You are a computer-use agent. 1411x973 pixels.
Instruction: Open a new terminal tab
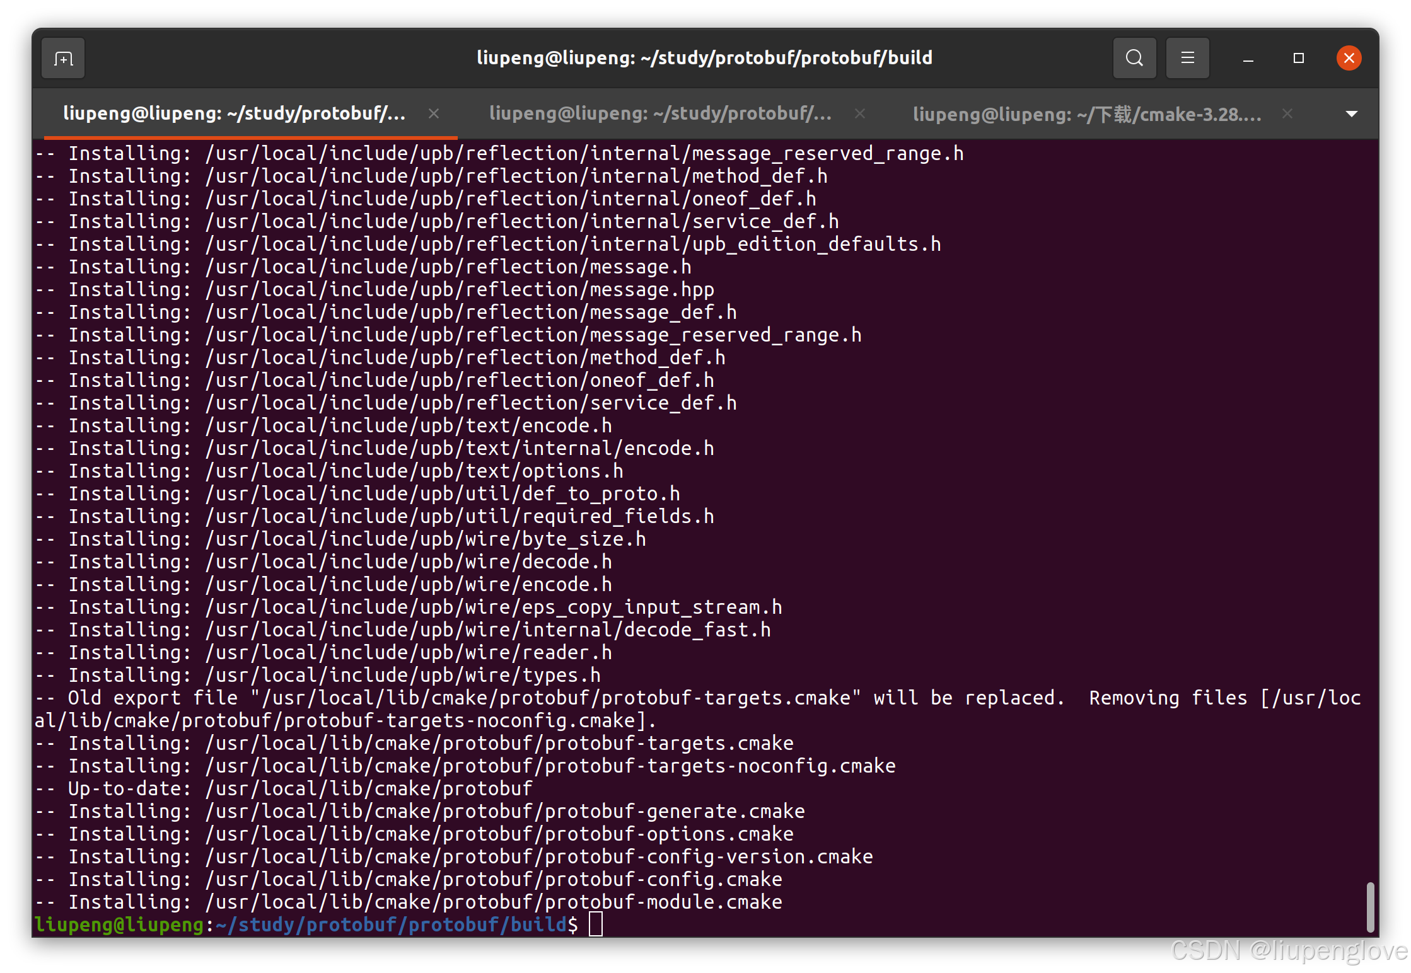point(63,58)
